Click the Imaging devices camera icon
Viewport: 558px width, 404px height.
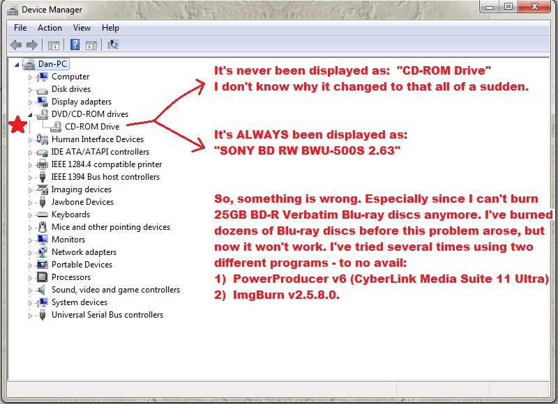click(x=43, y=189)
